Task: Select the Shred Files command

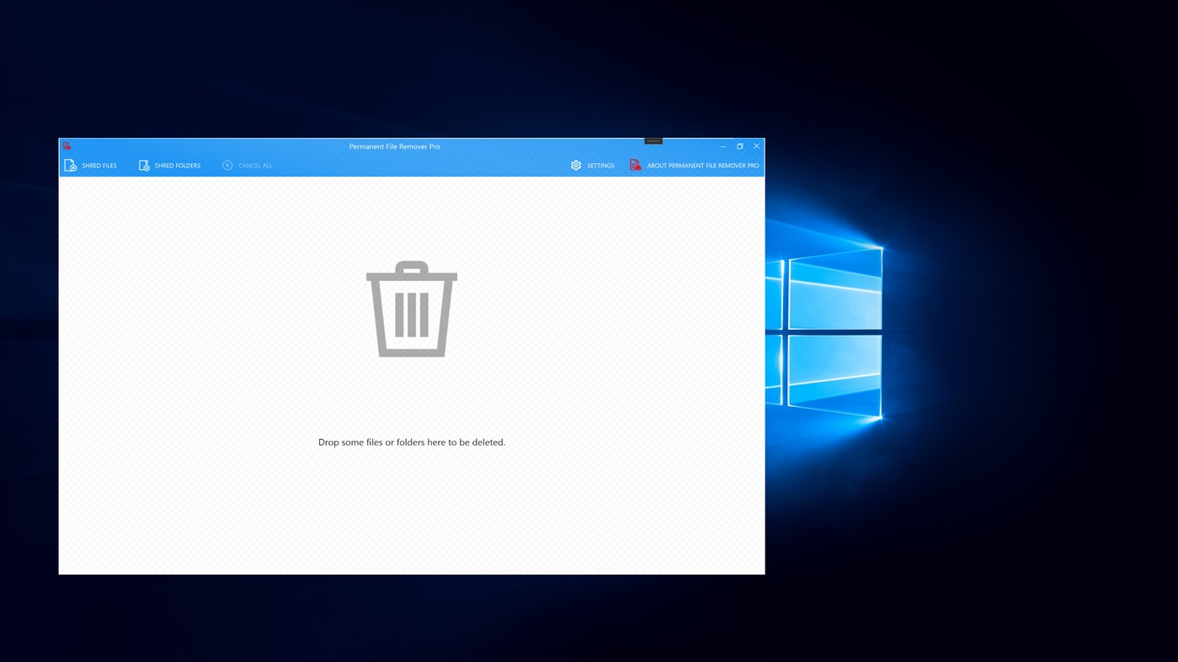Action: (99, 164)
